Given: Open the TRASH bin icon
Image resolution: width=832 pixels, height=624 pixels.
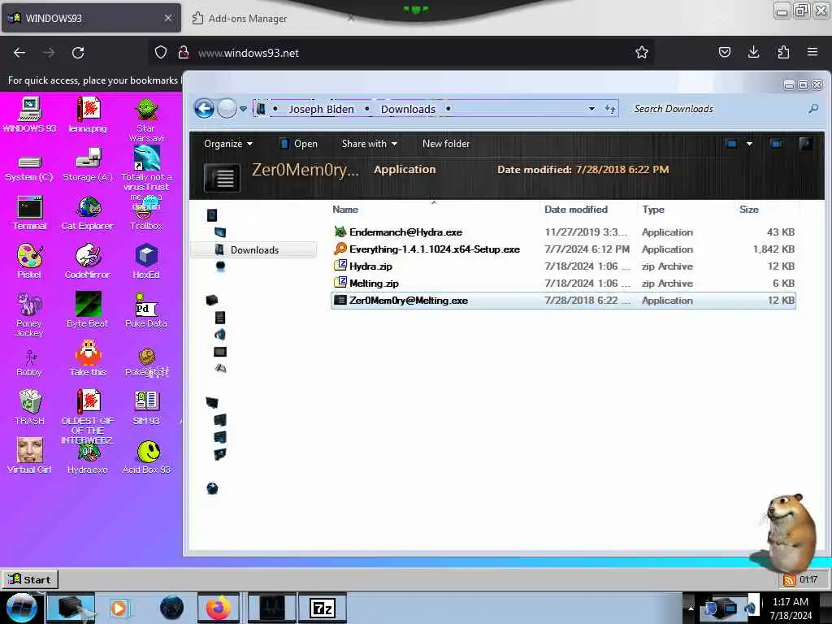Looking at the screenshot, I should coord(29,407).
